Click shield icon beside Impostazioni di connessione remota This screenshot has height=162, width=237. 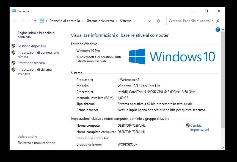[x=13, y=52]
